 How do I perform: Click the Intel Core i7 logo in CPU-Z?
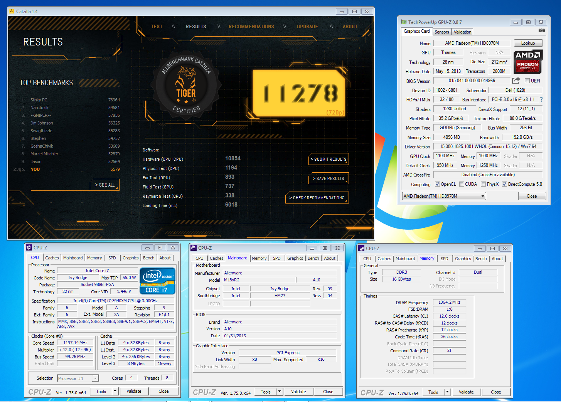click(x=157, y=281)
